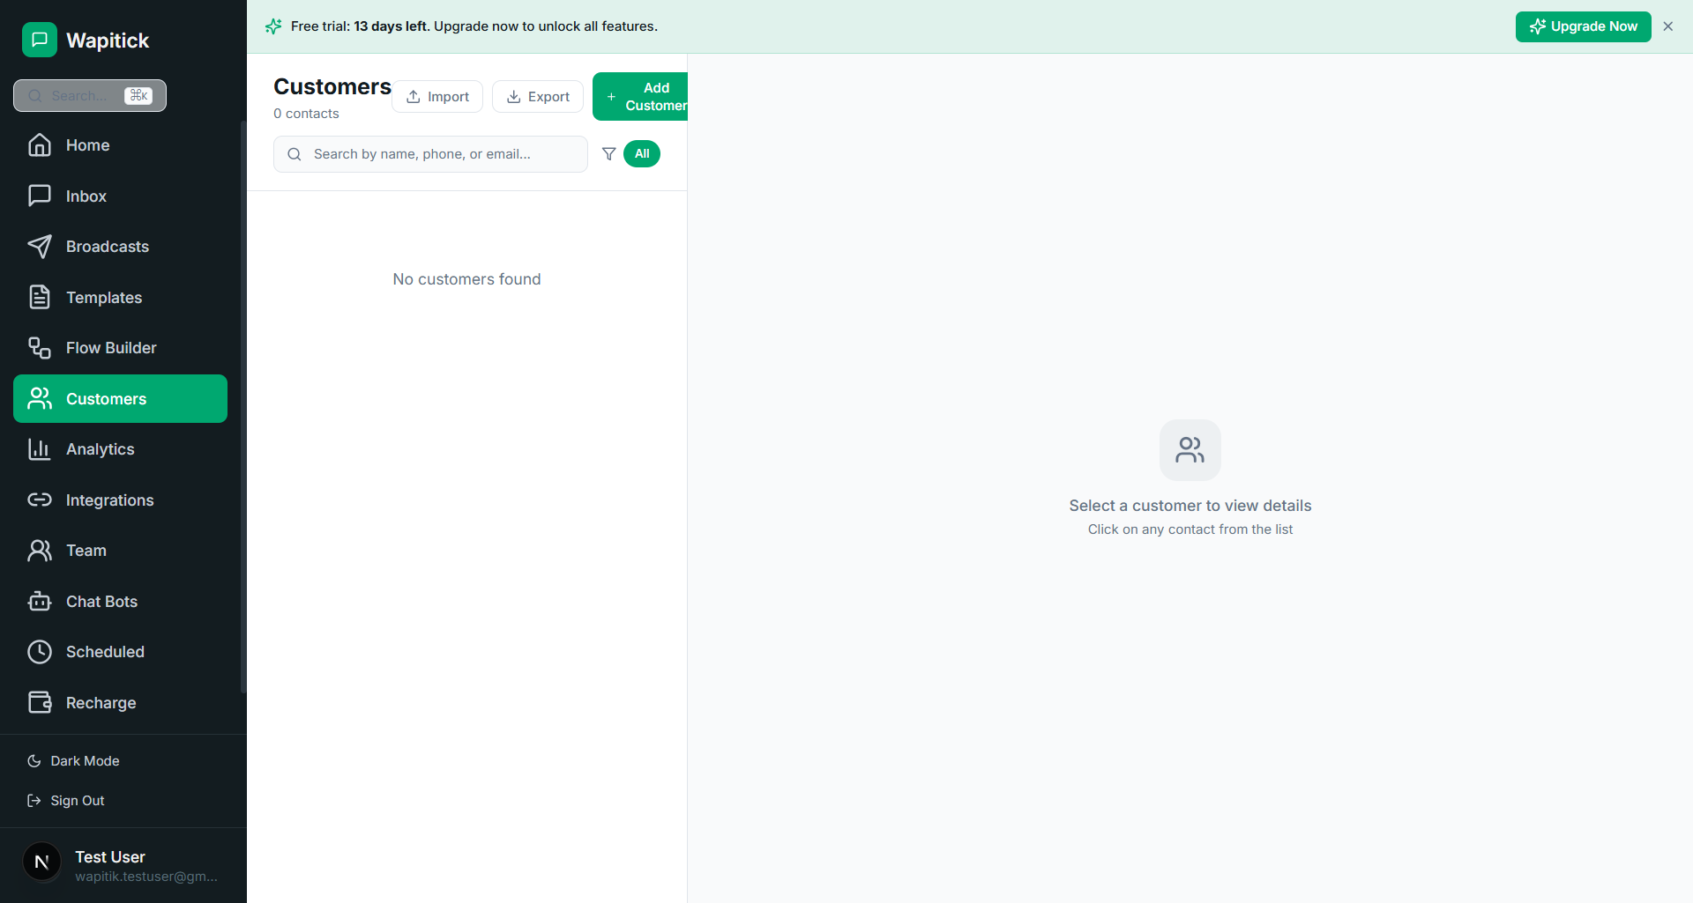The image size is (1693, 903).
Task: Open the Chat Bots robot icon
Action: pos(40,601)
